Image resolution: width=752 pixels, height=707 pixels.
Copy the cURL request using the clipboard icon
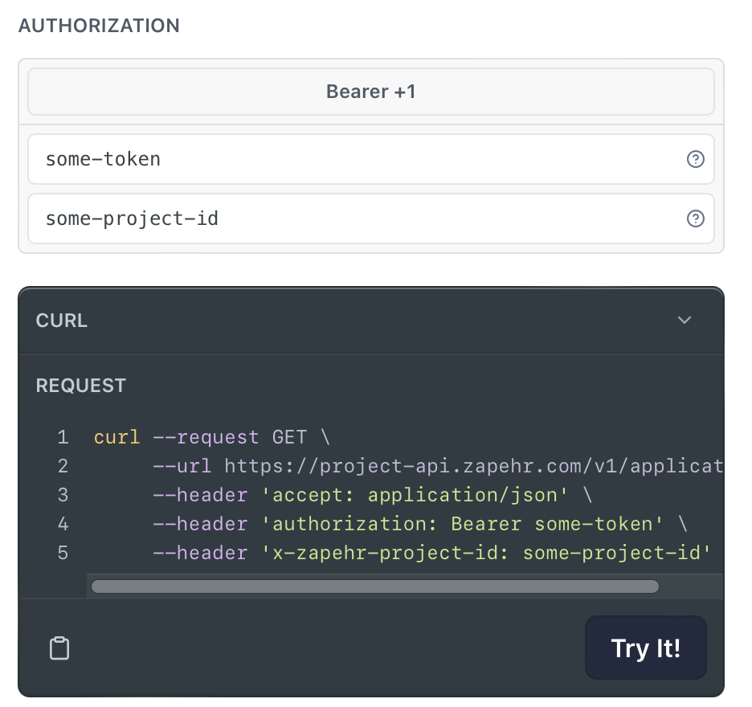(x=59, y=648)
